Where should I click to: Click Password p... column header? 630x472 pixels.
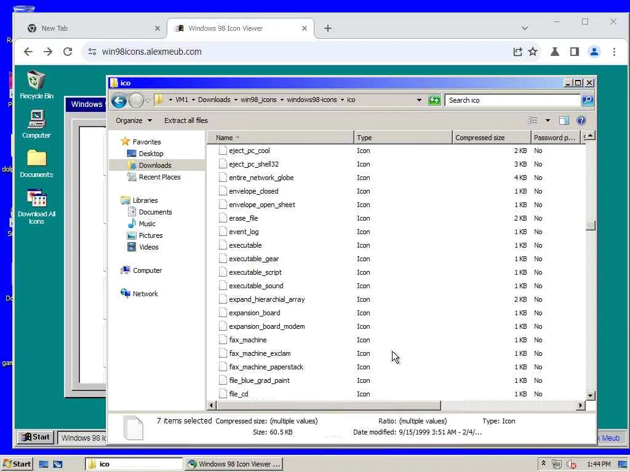(556, 138)
